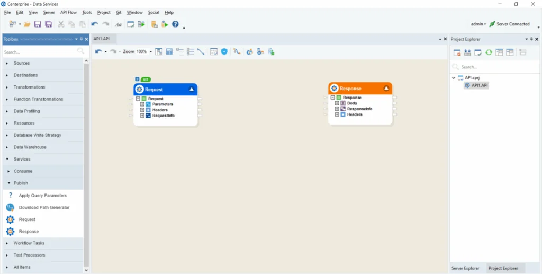This screenshot has height=274, width=542.
Task: Collapse the Response object with white triangle
Action: [x=386, y=88]
